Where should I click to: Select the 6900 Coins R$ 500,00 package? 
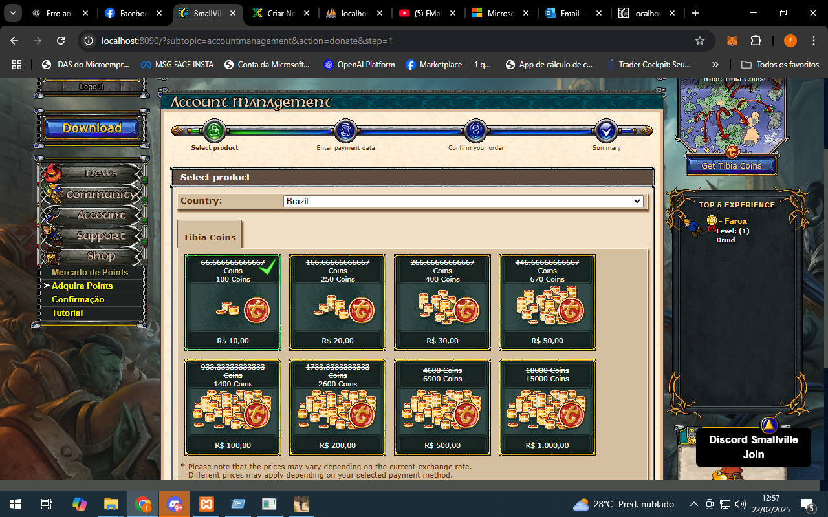click(442, 407)
